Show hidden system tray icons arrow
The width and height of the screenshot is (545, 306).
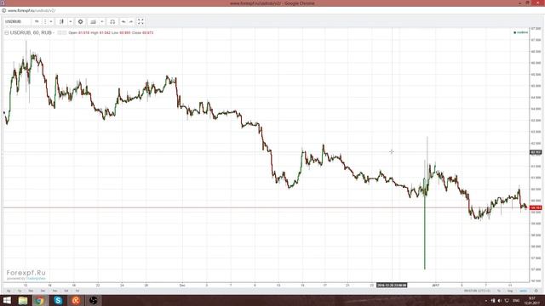click(x=486, y=300)
